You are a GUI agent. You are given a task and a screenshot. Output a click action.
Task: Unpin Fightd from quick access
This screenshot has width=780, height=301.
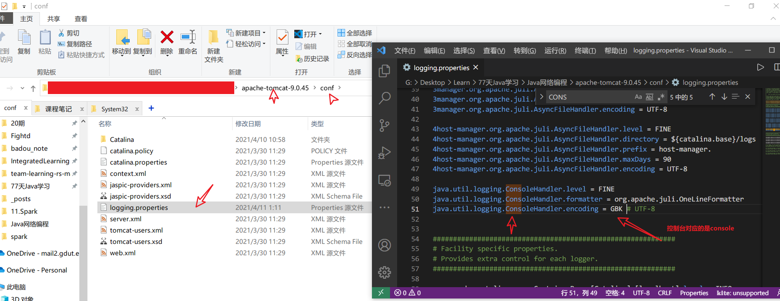[75, 136]
